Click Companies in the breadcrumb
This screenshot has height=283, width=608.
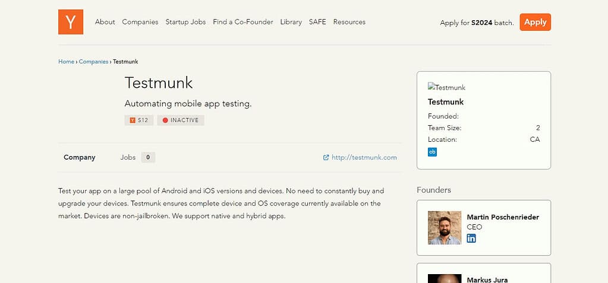[x=93, y=62]
